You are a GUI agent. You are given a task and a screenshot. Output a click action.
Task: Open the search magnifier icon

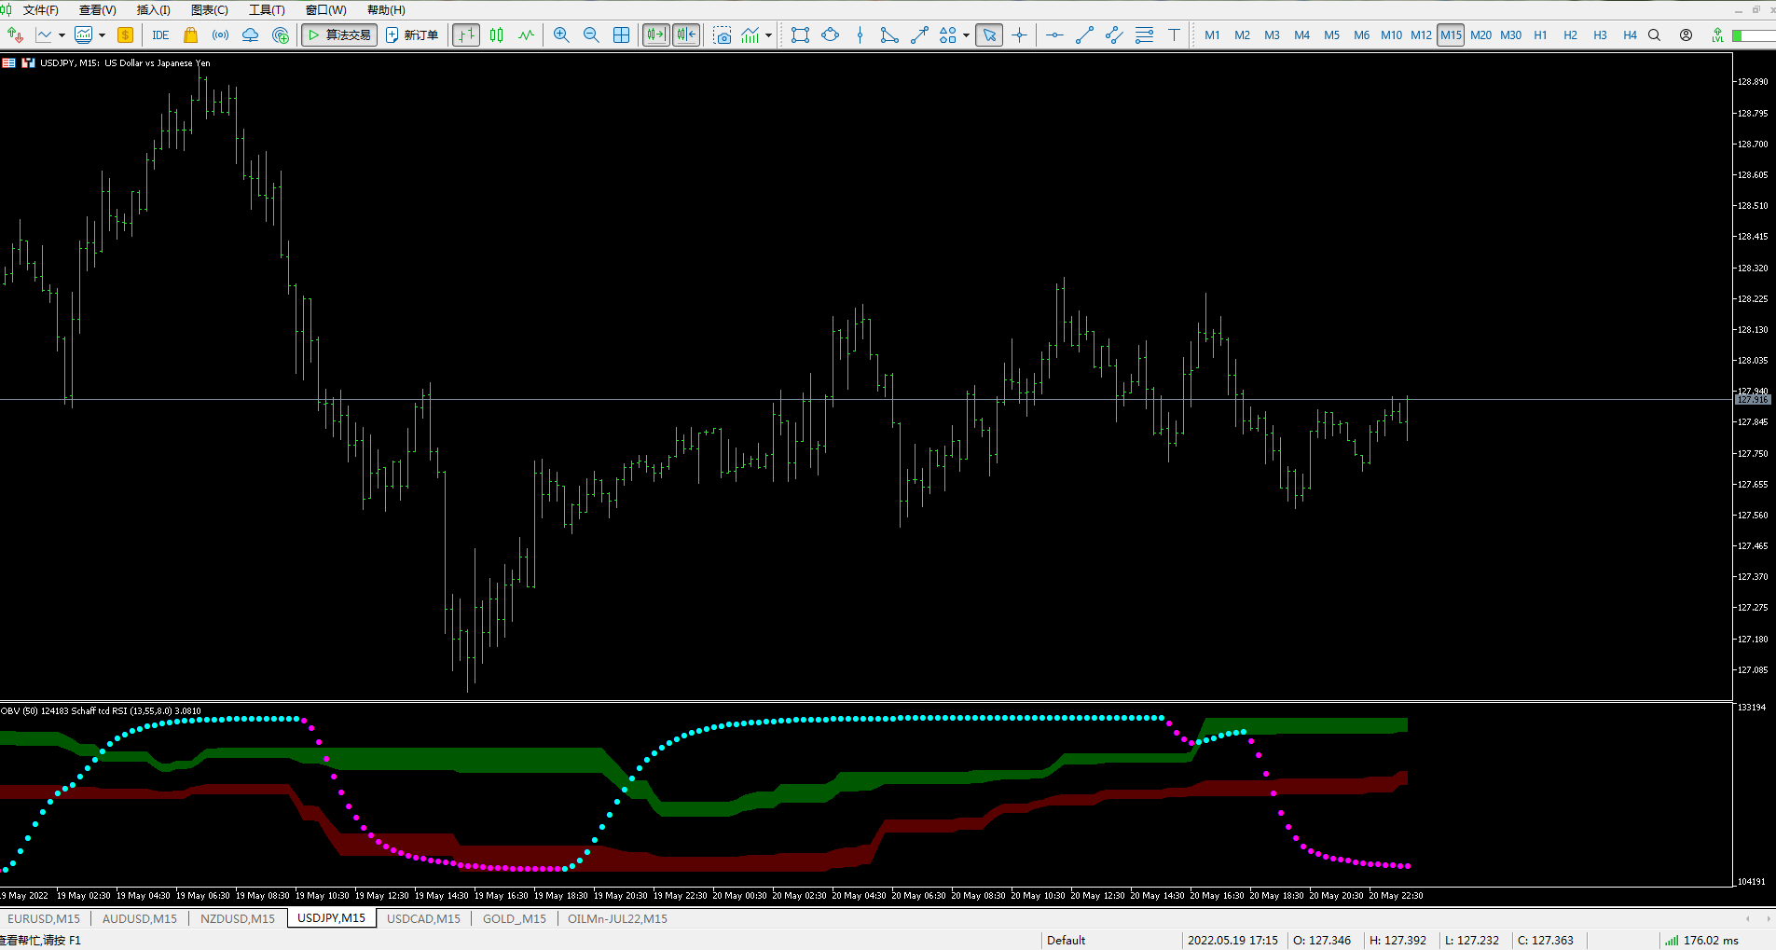coord(1654,35)
